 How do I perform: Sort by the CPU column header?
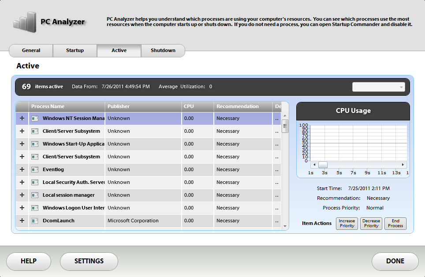click(198, 106)
